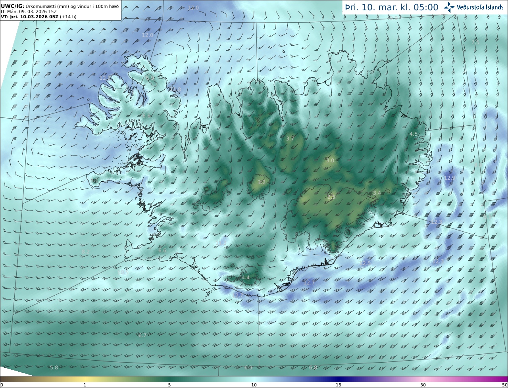Click the Veðurstofa Íslands logo
The height and width of the screenshot is (388, 508).
click(x=473, y=7)
